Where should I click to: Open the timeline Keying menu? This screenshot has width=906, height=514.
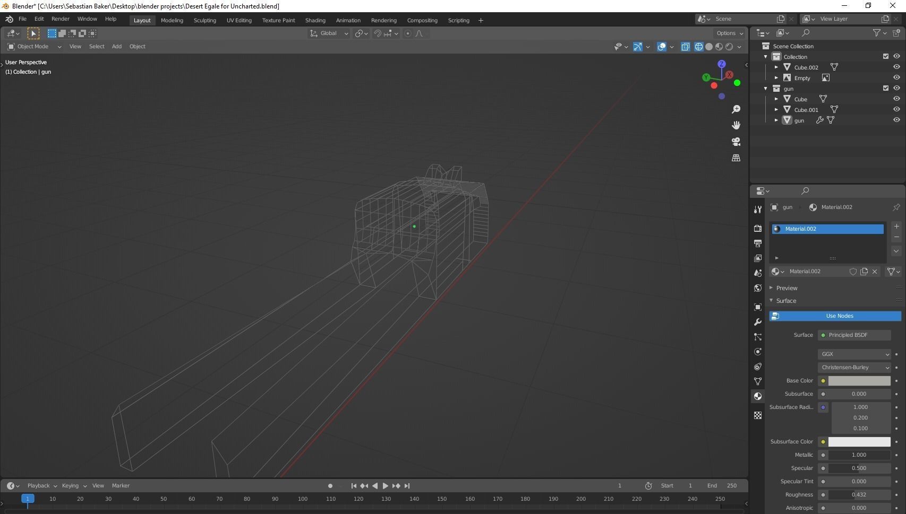pos(74,486)
